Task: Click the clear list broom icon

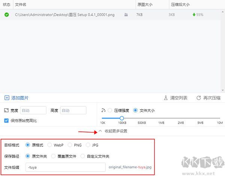Action: [x=165, y=98]
